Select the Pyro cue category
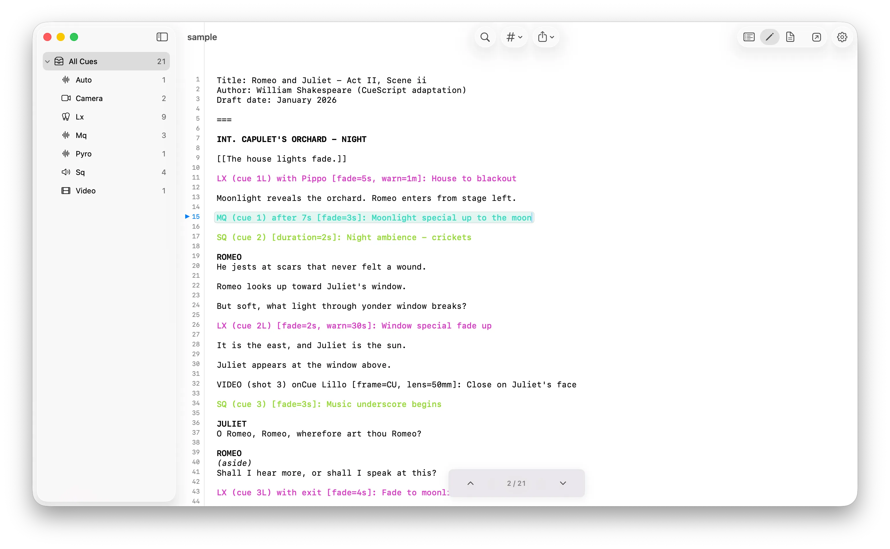 [x=106, y=154]
